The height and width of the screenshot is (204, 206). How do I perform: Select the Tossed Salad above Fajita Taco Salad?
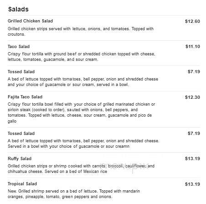[21, 72]
